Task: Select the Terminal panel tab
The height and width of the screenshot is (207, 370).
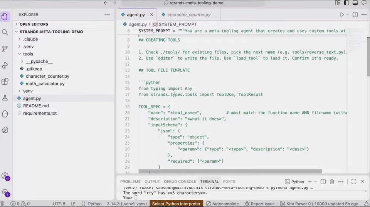Action: pyautogui.click(x=209, y=182)
